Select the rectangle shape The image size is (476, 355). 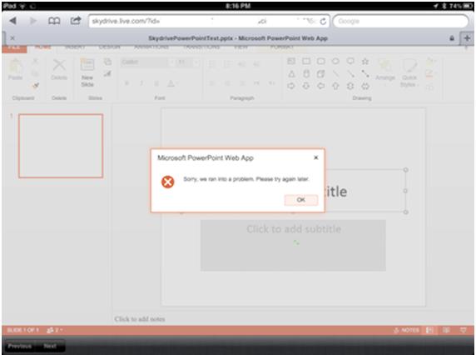point(306,62)
